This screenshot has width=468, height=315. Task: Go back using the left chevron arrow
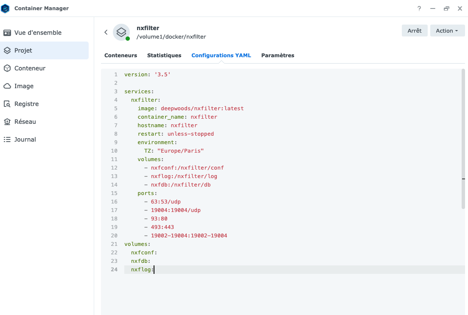pos(106,32)
